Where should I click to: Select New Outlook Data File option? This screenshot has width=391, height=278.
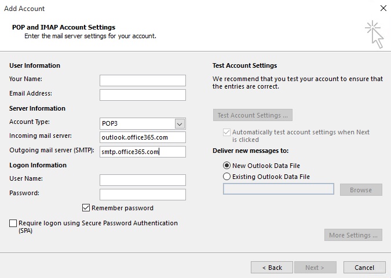click(226, 166)
